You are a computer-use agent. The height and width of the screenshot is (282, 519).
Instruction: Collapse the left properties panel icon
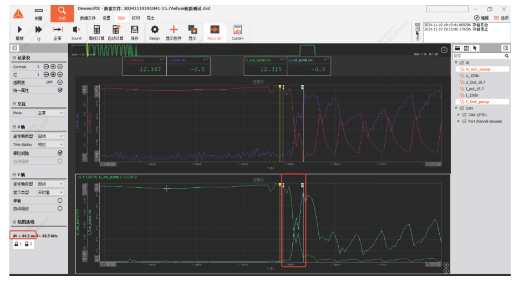coord(15,48)
